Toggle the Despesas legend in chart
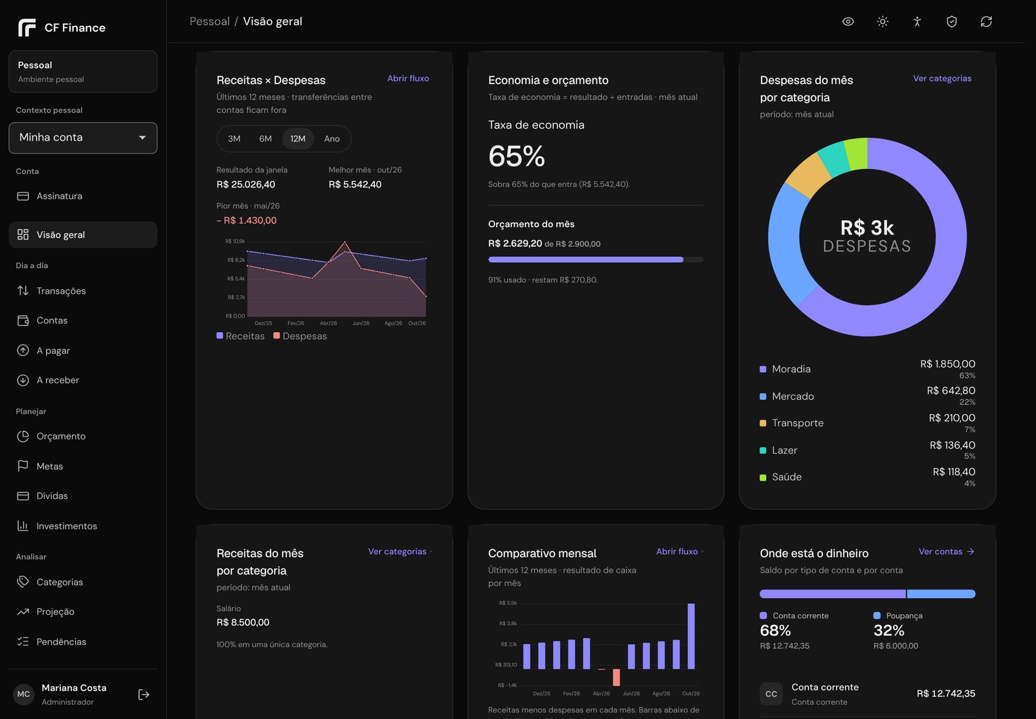This screenshot has width=1036, height=719. pos(300,336)
